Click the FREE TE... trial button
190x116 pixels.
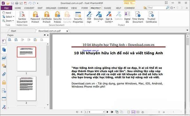point(129,3)
